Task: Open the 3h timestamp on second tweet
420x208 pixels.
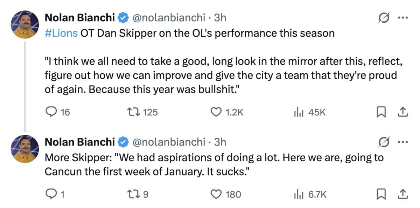Action: click(x=220, y=142)
